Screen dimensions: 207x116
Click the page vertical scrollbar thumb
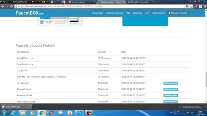206,80
